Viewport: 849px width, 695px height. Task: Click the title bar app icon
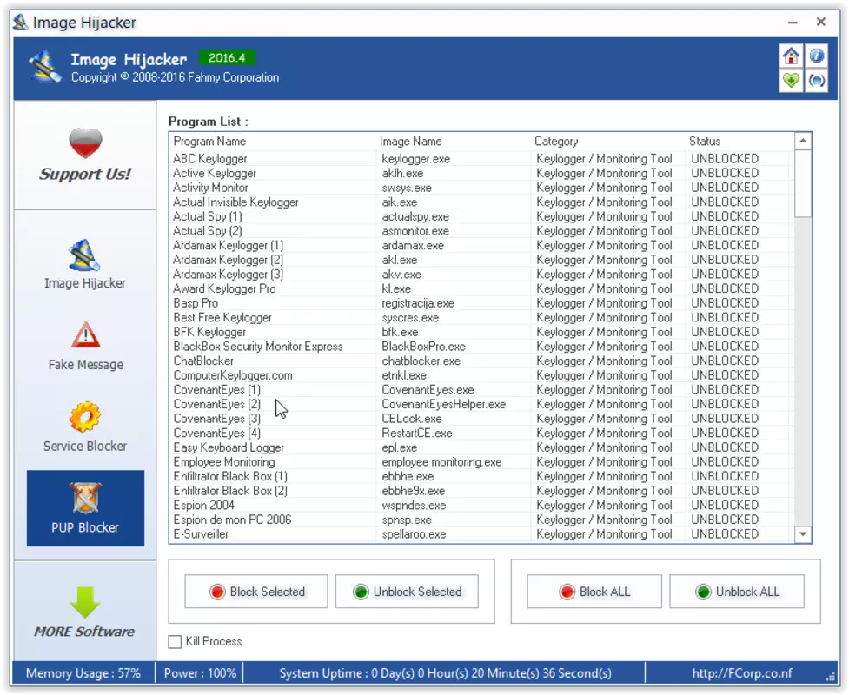tap(21, 23)
